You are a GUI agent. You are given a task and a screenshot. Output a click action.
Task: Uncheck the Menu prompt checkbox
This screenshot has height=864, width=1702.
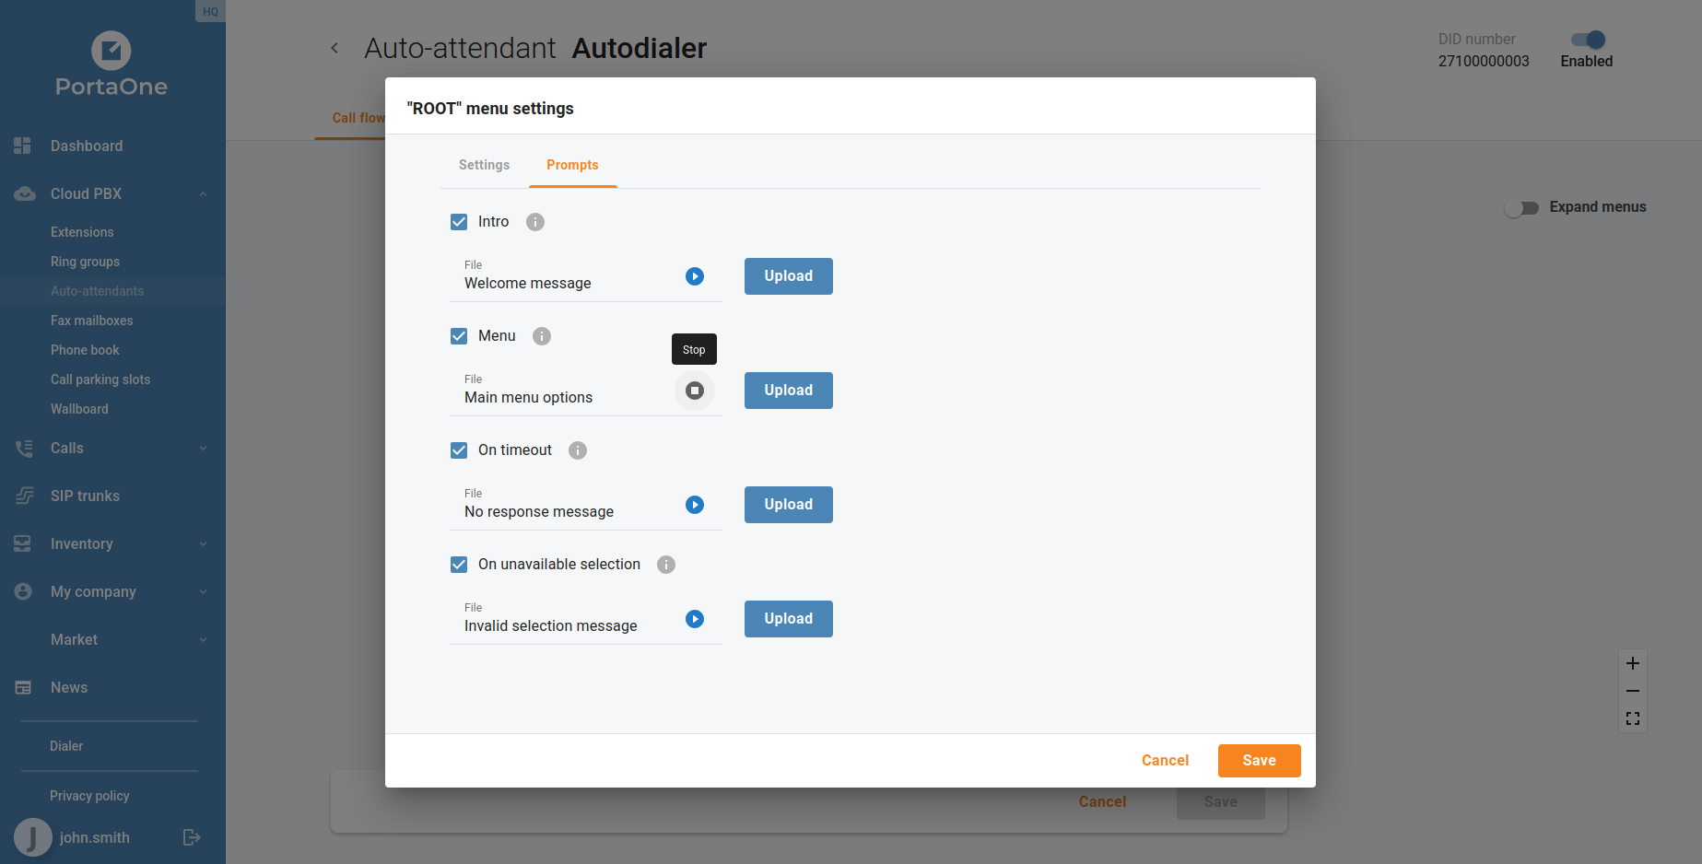[x=459, y=336]
